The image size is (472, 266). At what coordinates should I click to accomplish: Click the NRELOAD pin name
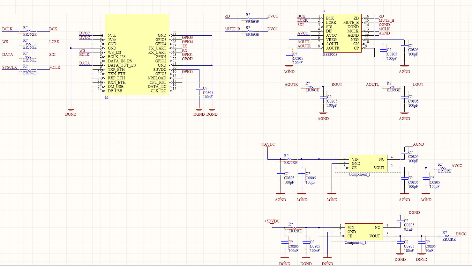click(157, 78)
